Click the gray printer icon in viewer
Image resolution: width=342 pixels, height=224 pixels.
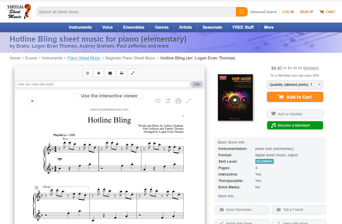click(x=178, y=101)
